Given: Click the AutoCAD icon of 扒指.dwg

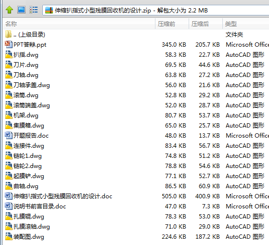Looking at the screenshot, I should [9, 54].
